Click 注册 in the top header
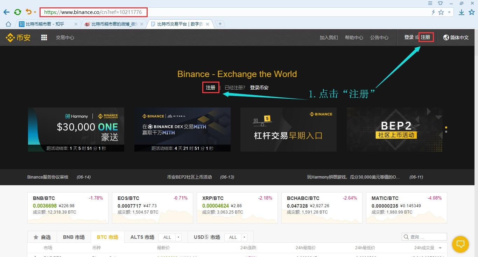The width and height of the screenshot is (478, 257). (426, 37)
